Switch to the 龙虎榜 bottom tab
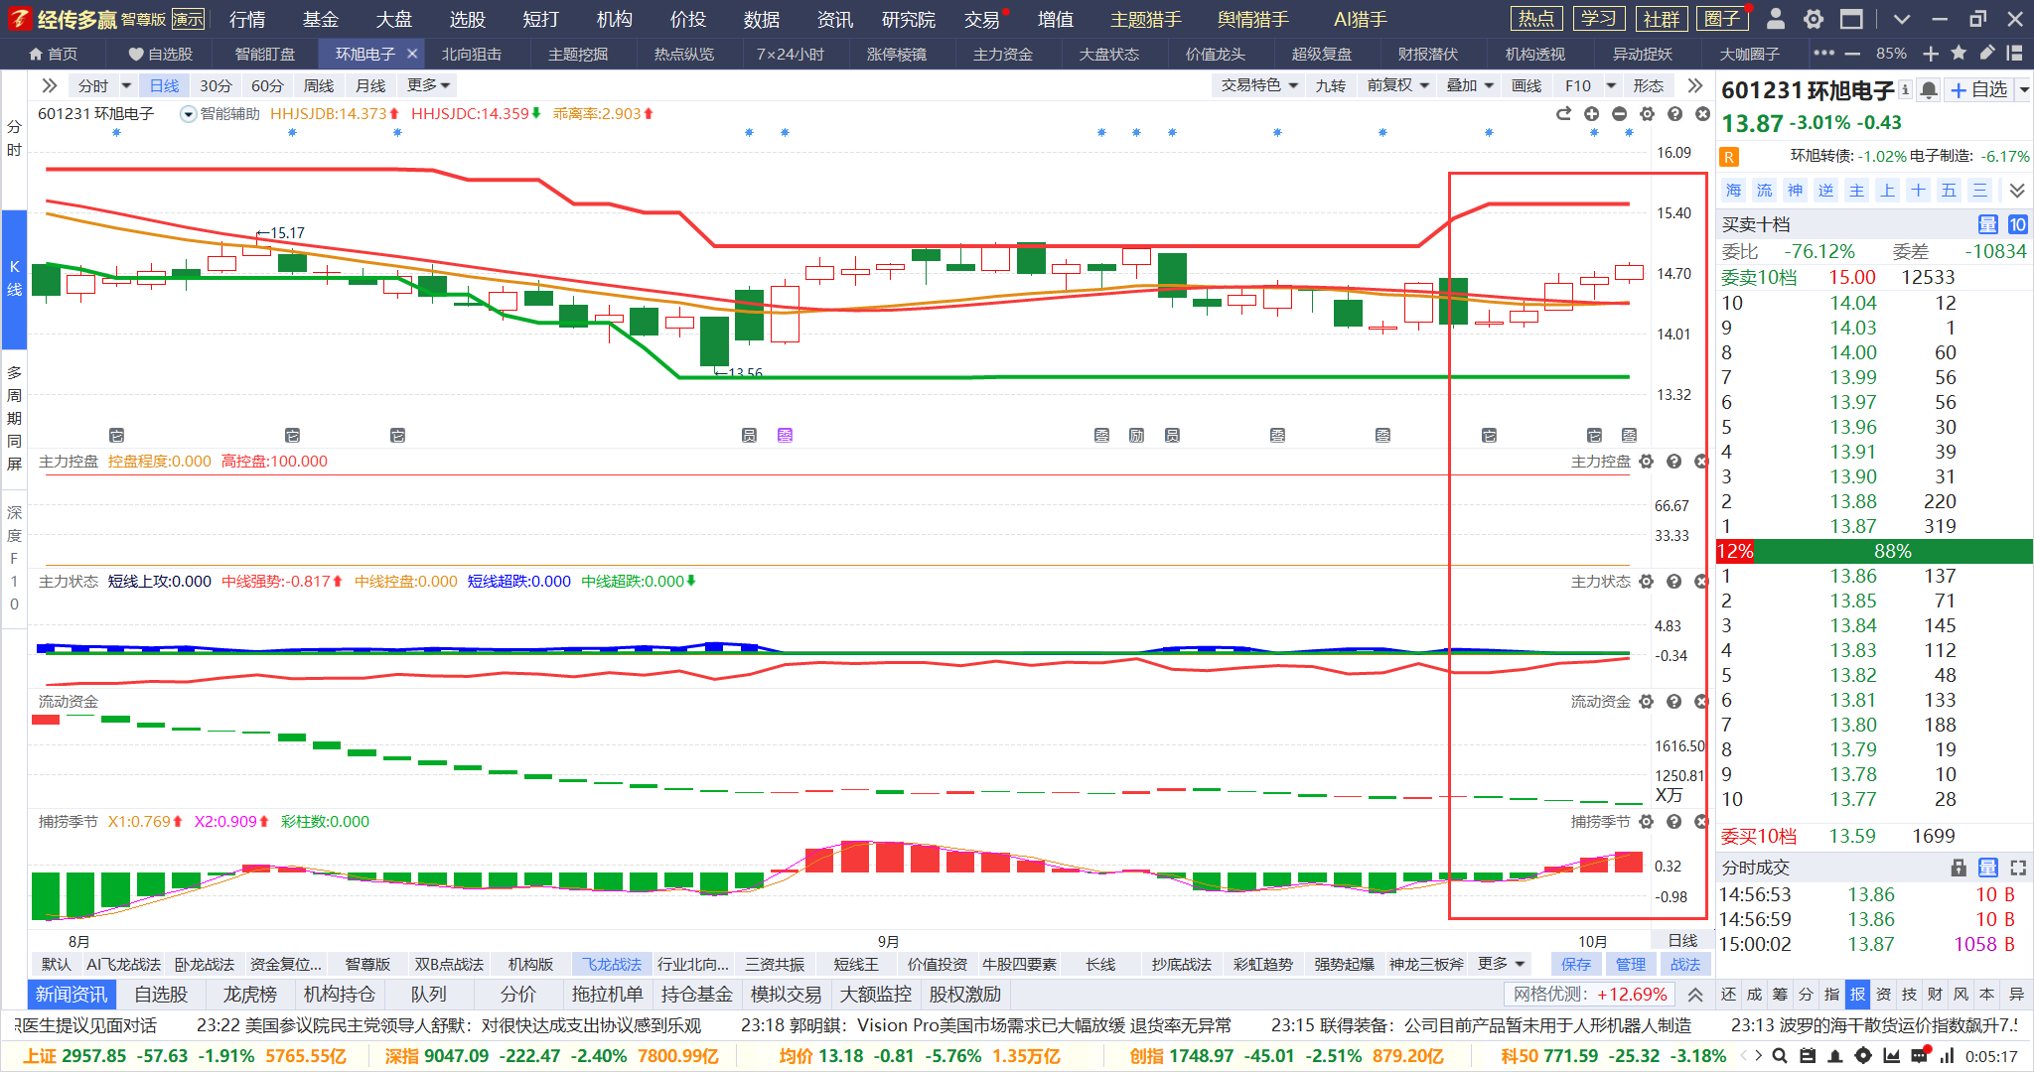 tap(249, 994)
